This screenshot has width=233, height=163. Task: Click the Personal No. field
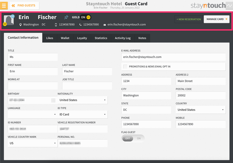(x=83, y=143)
